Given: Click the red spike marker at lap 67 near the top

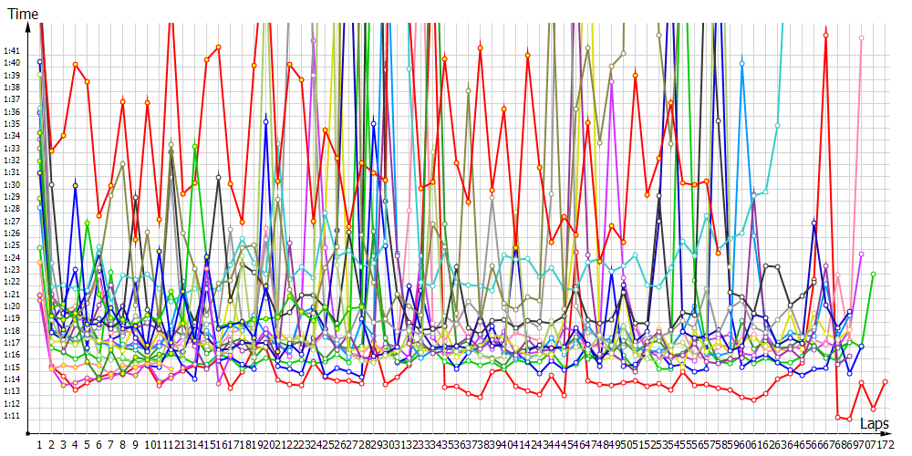Looking at the screenshot, I should (825, 35).
